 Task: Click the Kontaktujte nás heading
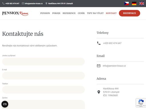point(23,34)
